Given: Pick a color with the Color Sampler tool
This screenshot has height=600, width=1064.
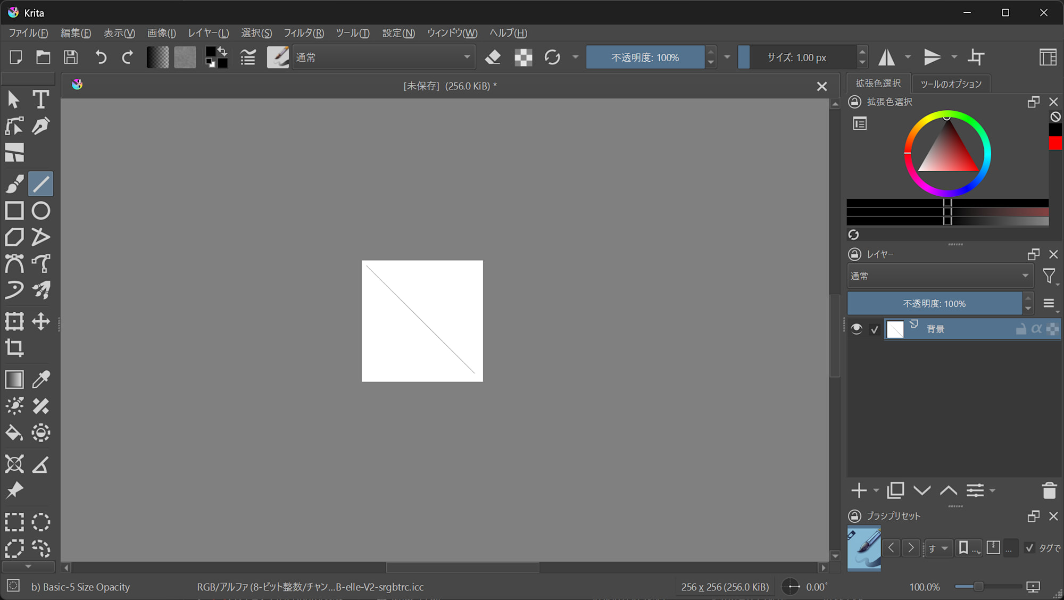Looking at the screenshot, I should point(40,379).
